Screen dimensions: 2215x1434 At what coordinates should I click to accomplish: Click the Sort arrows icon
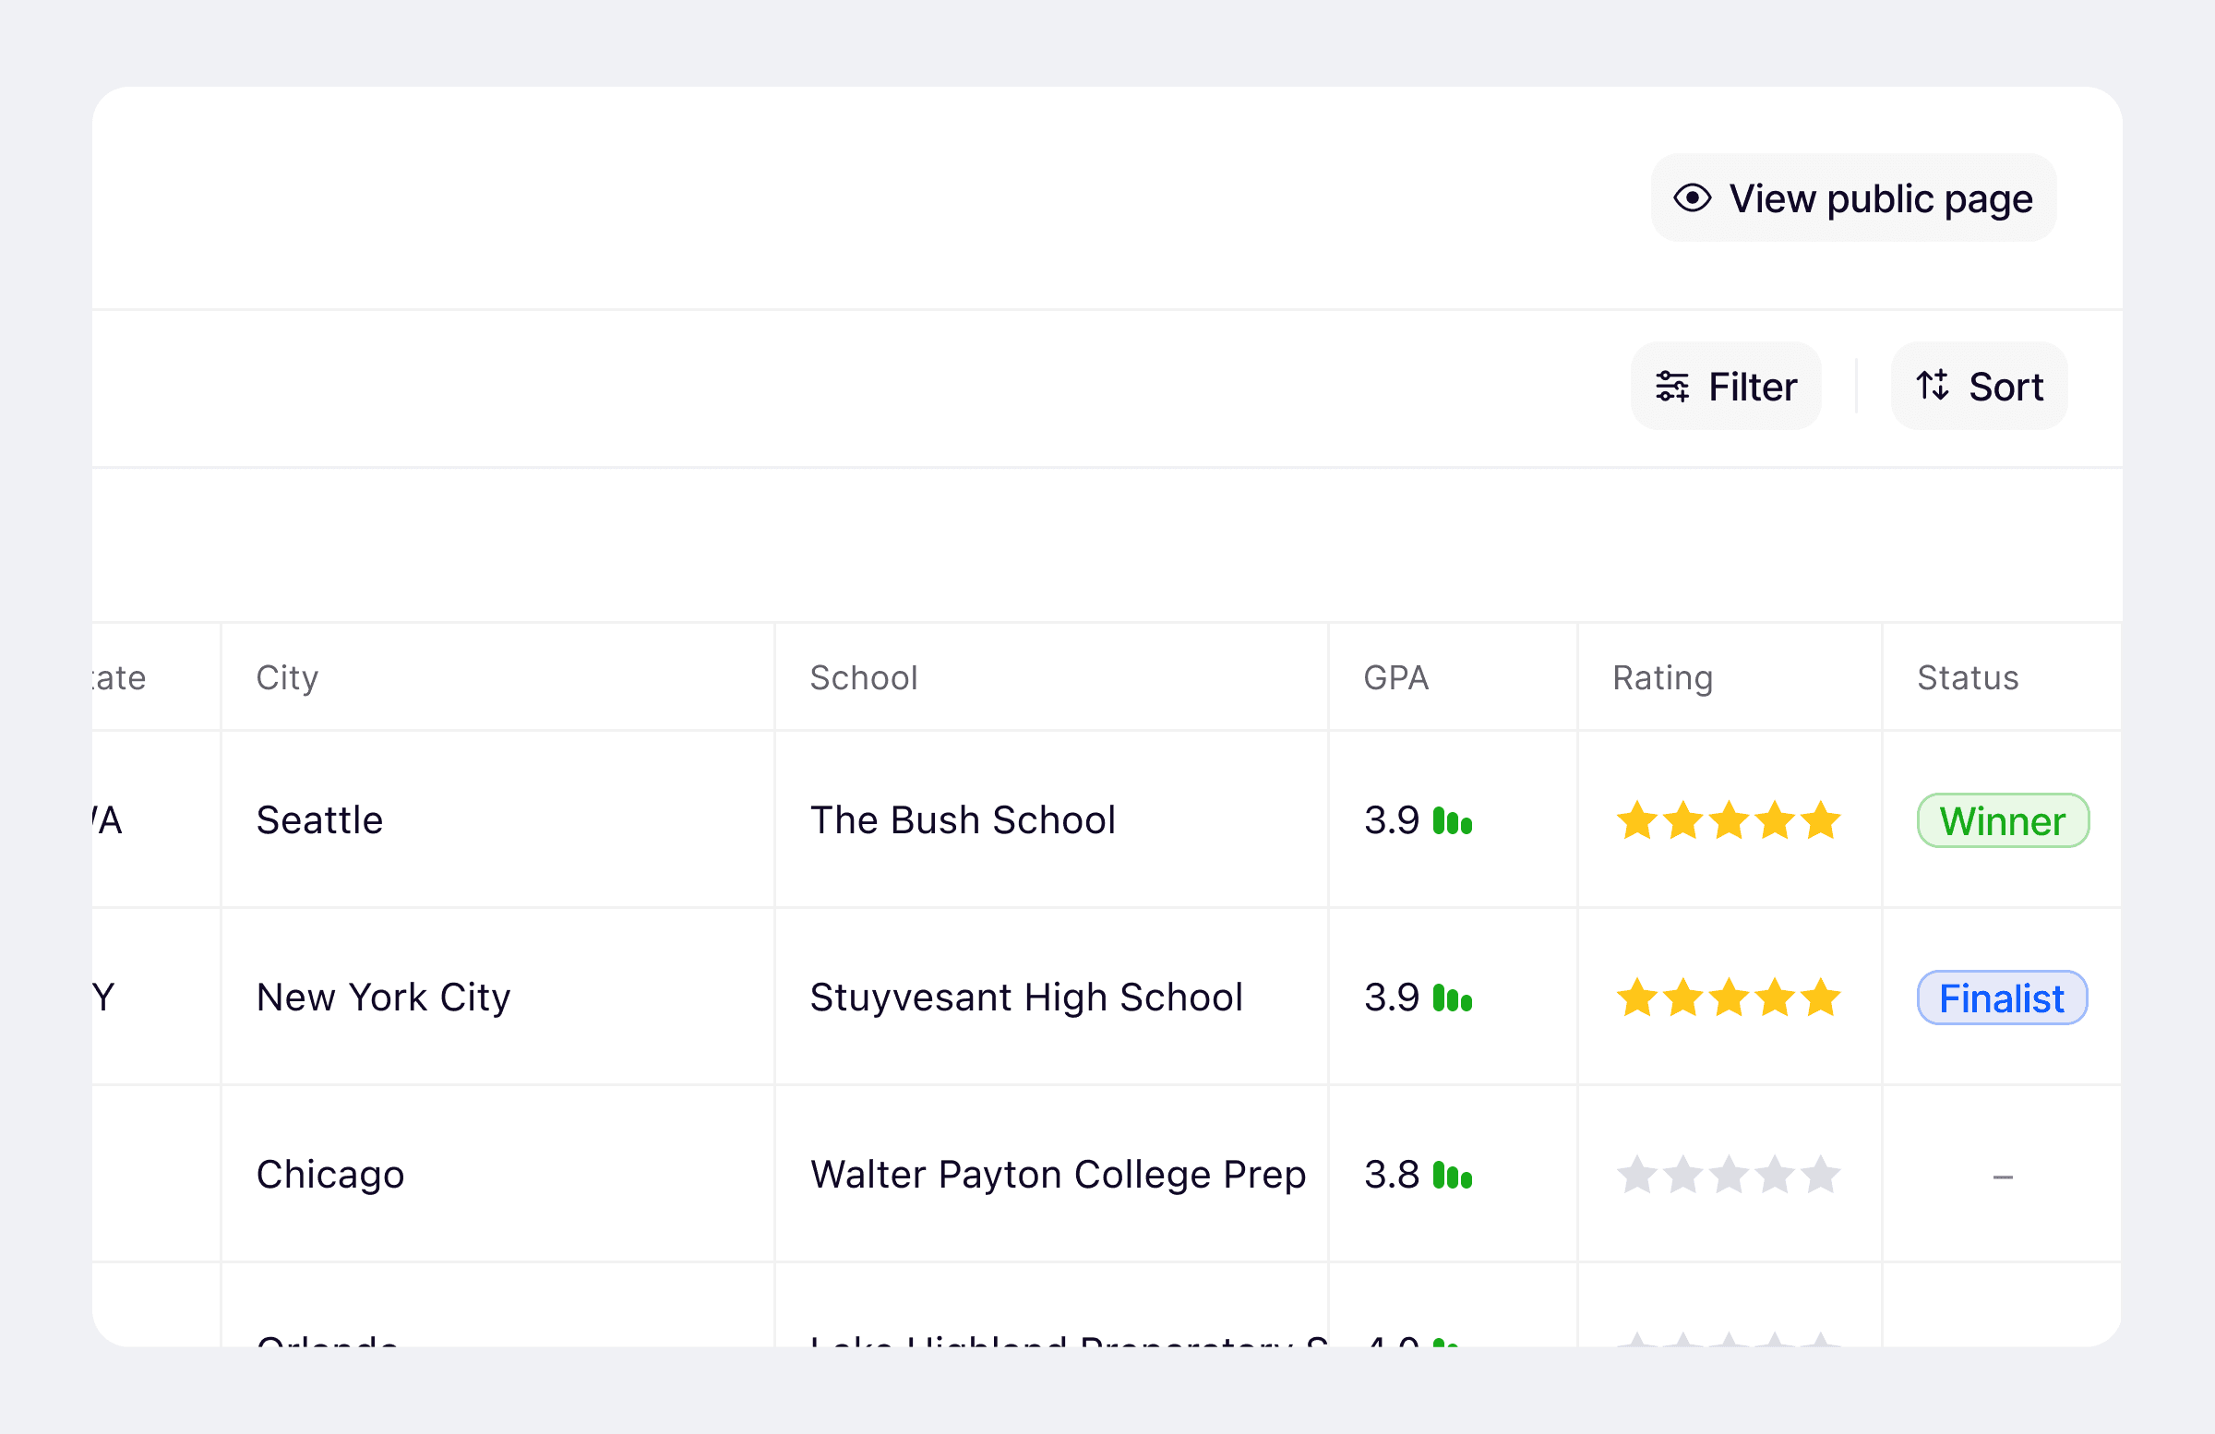pos(1932,385)
